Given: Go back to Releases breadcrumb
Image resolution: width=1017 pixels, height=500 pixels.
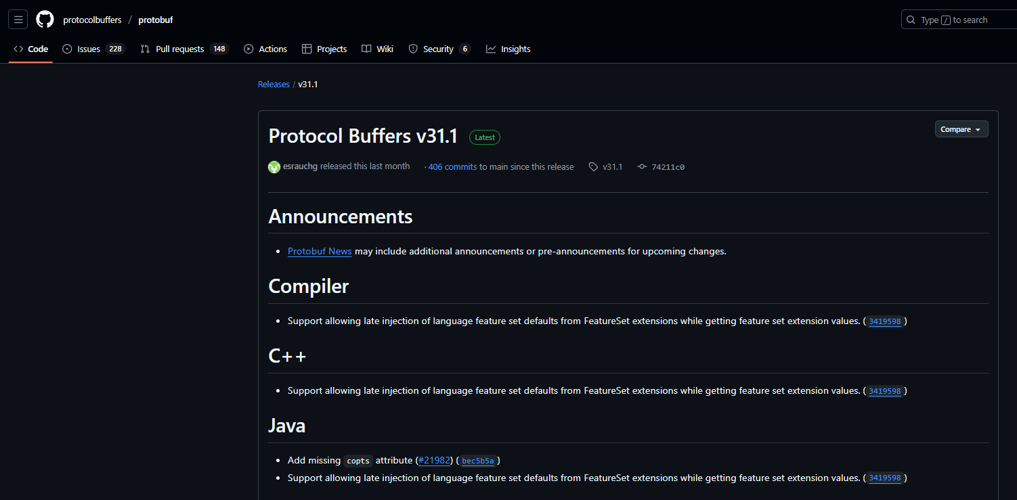Looking at the screenshot, I should pos(274,84).
